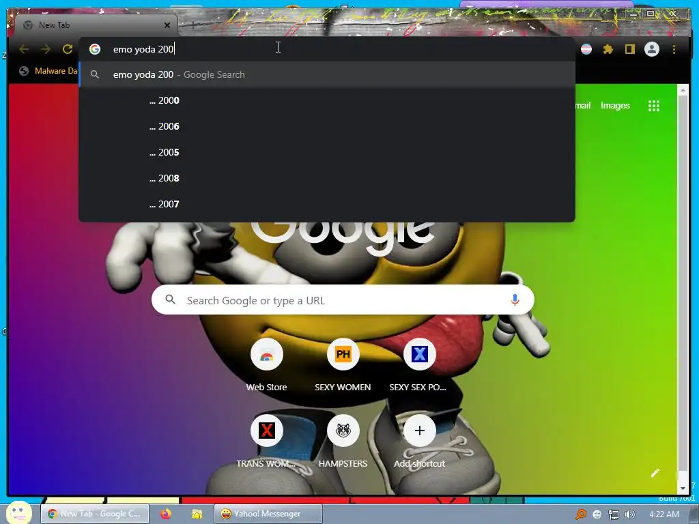Select the New Tab tab

tap(96, 25)
